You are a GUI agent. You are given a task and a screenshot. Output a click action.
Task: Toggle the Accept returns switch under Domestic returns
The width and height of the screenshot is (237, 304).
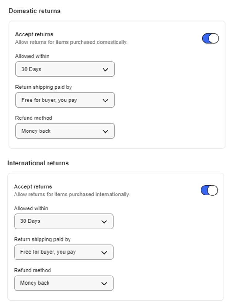point(210,38)
